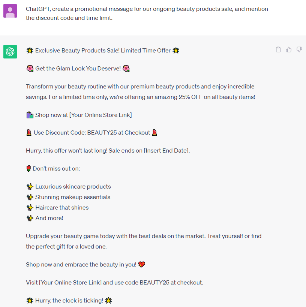The image size is (306, 307).
Task: Click the rose emoji before 'Don't miss out on'
Action: 28,169
